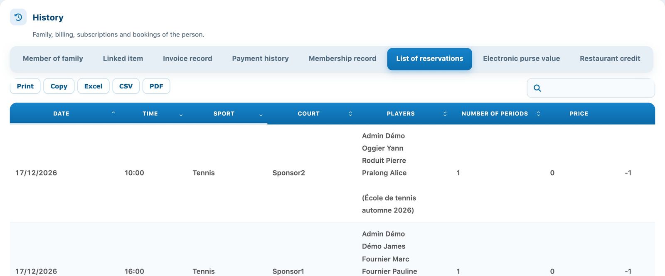Viewport: 665px width, 276px height.
Task: Sort by Time column arrow
Action: coord(181,114)
